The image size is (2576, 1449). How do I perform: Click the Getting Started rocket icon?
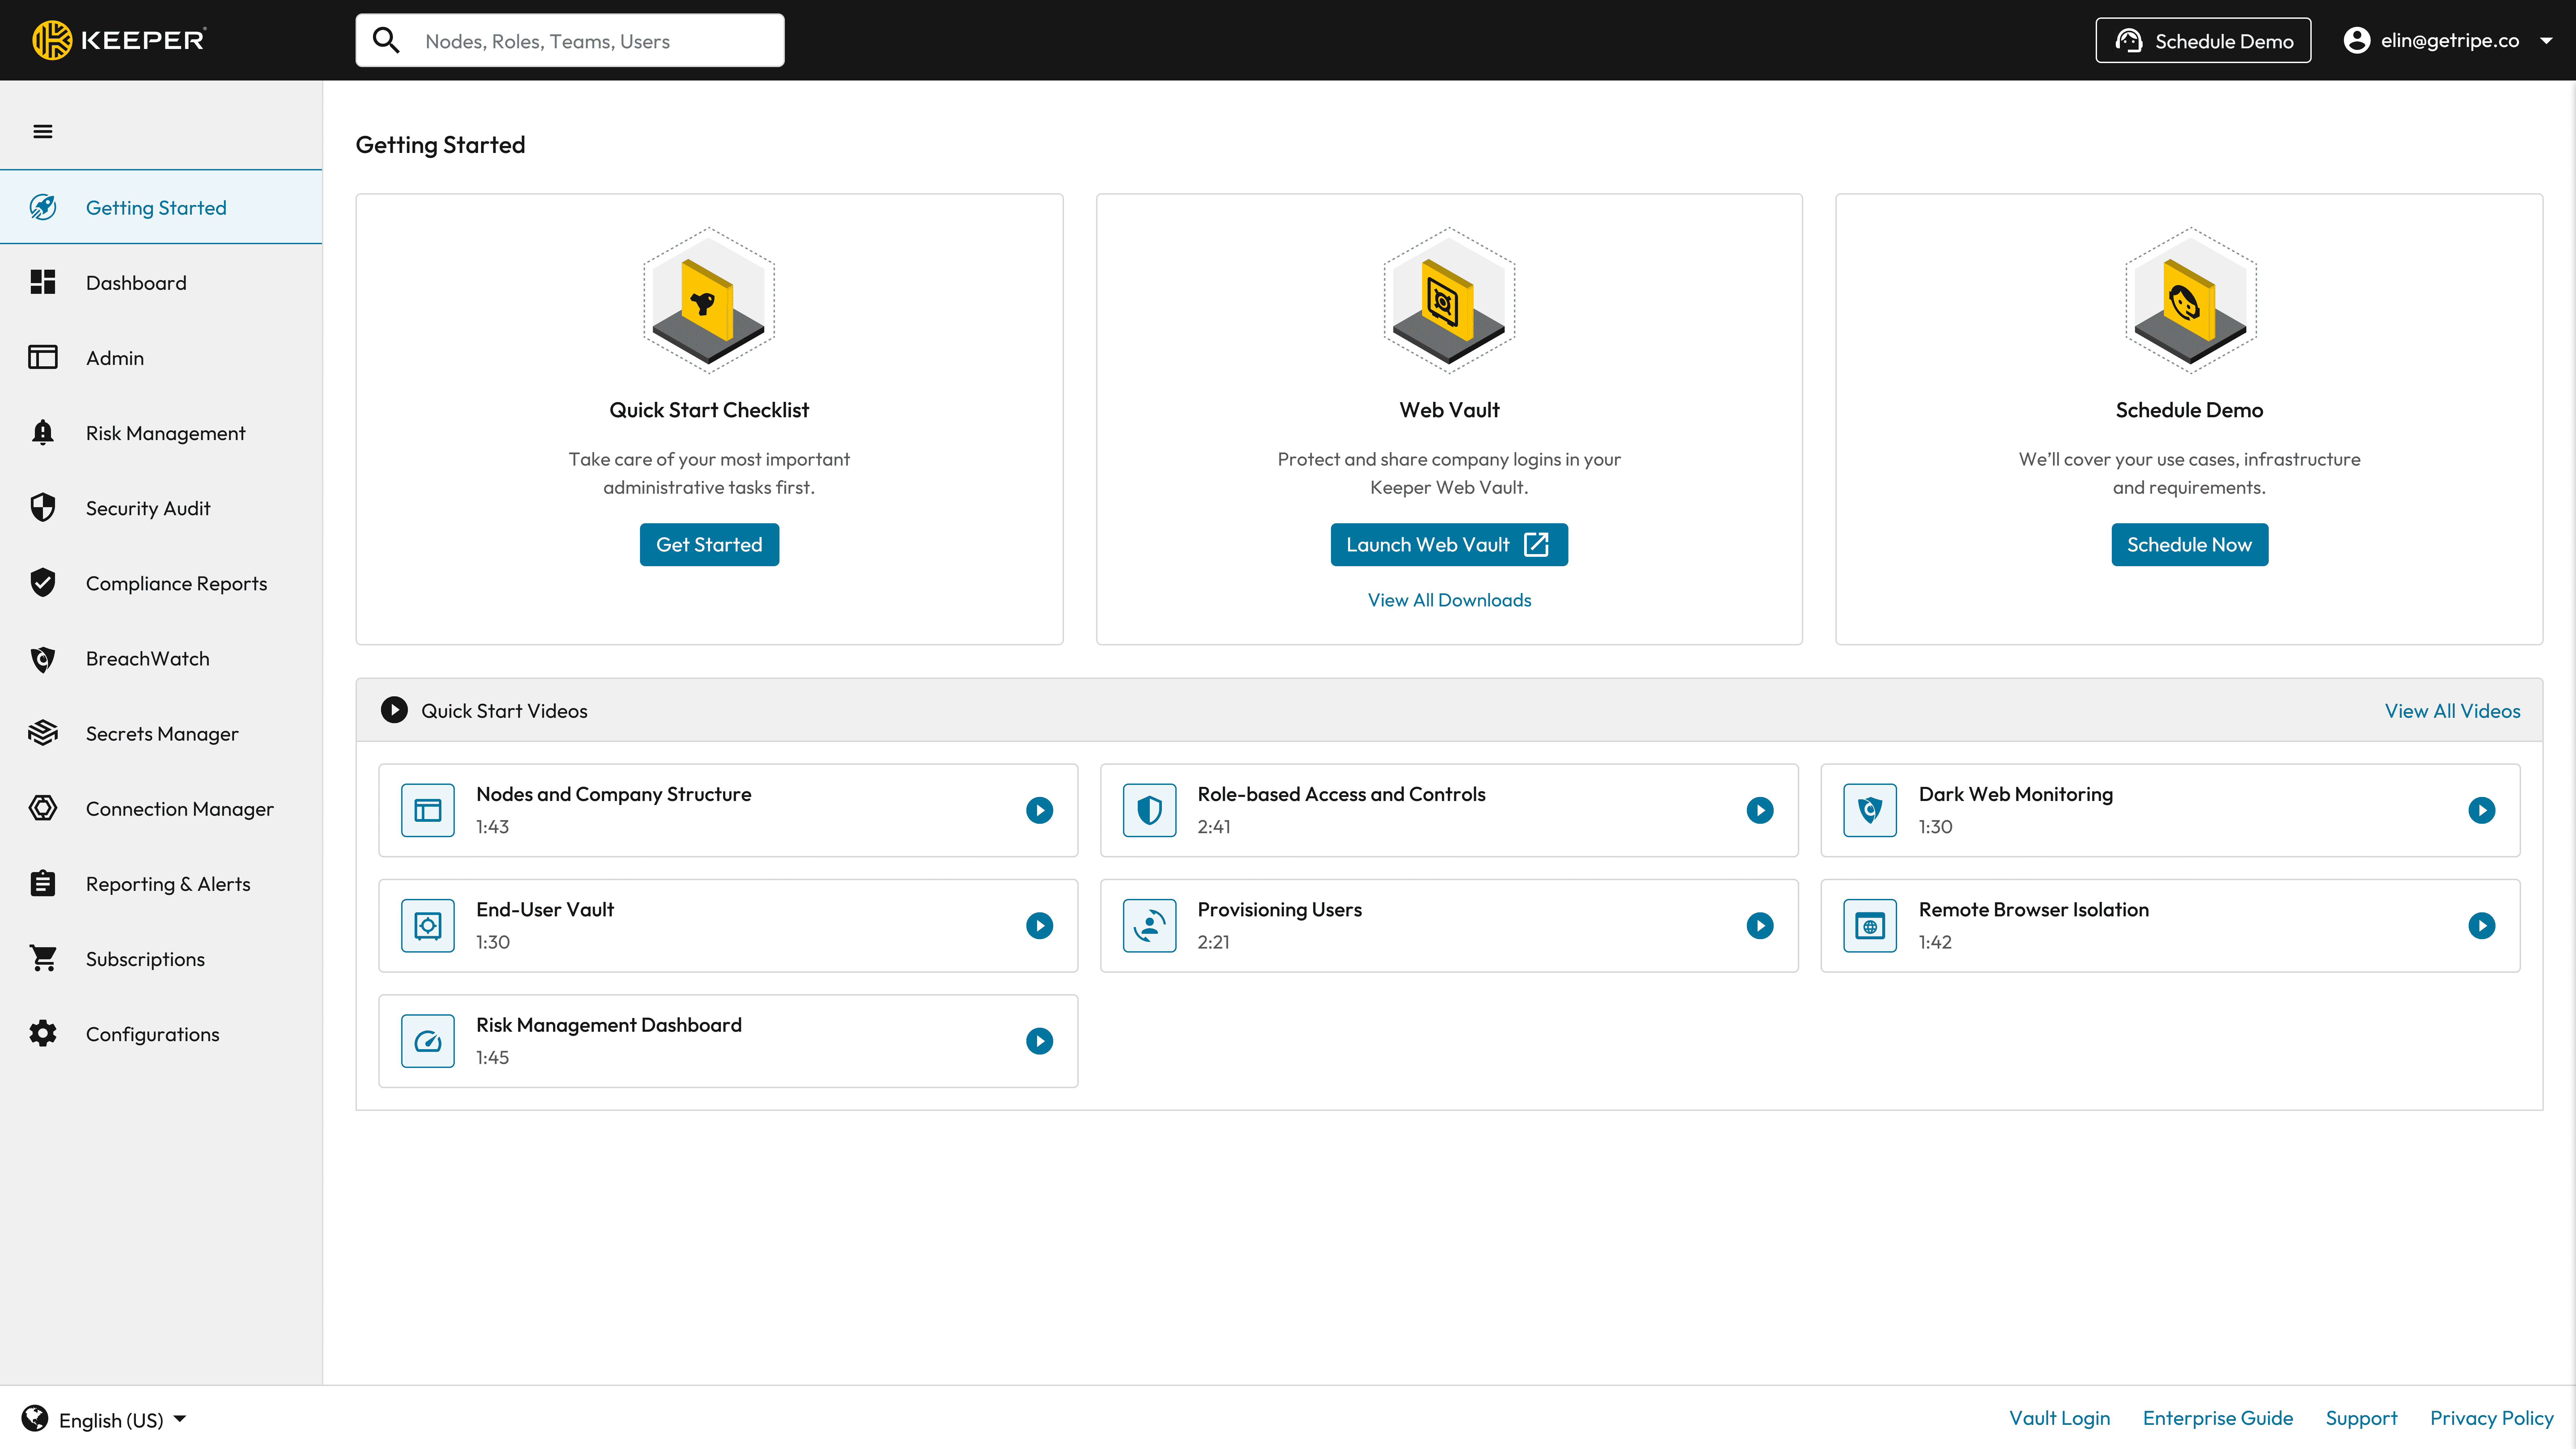coord(43,207)
